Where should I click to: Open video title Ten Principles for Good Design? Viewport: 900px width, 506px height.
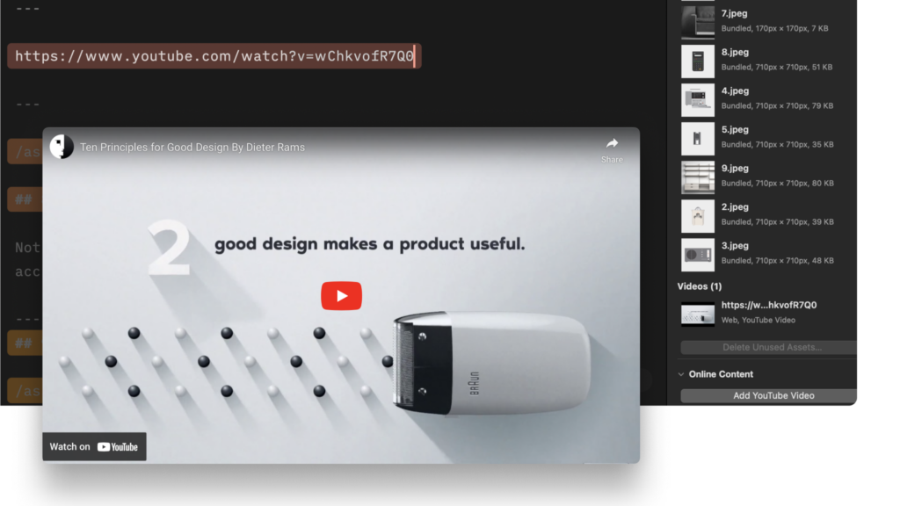point(192,148)
